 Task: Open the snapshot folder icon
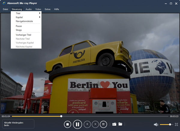[x=120, y=124]
